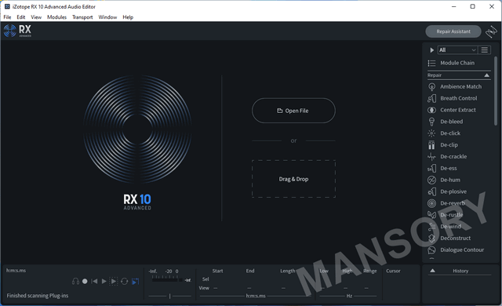Maximize the RX 10 window
The width and height of the screenshot is (502, 306).
pyautogui.click(x=472, y=6)
